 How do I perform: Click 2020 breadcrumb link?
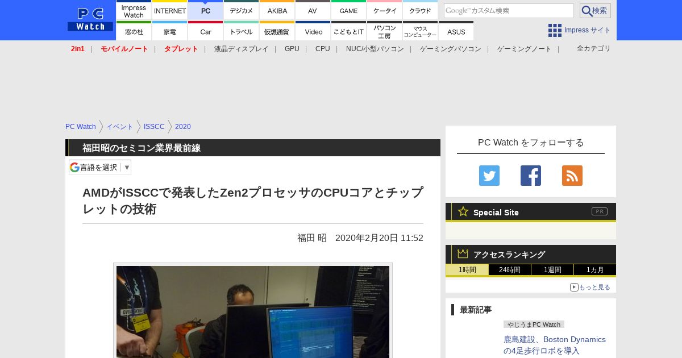pyautogui.click(x=183, y=127)
